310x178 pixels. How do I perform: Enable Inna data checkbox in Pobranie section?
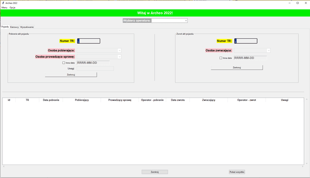[x=63, y=63]
